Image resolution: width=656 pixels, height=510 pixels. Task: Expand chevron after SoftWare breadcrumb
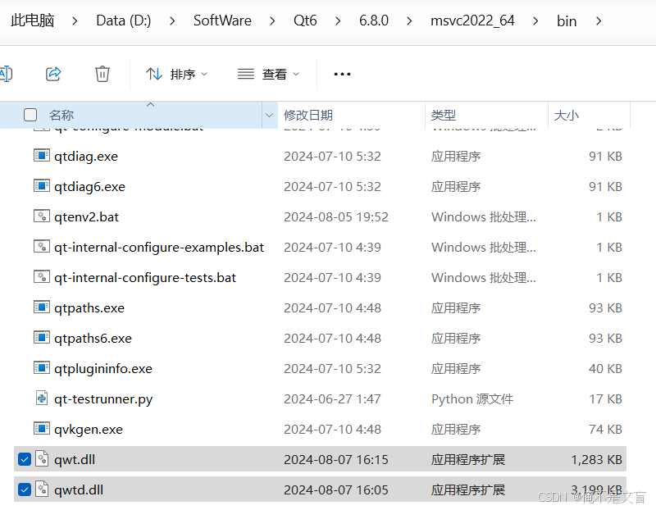(272, 20)
